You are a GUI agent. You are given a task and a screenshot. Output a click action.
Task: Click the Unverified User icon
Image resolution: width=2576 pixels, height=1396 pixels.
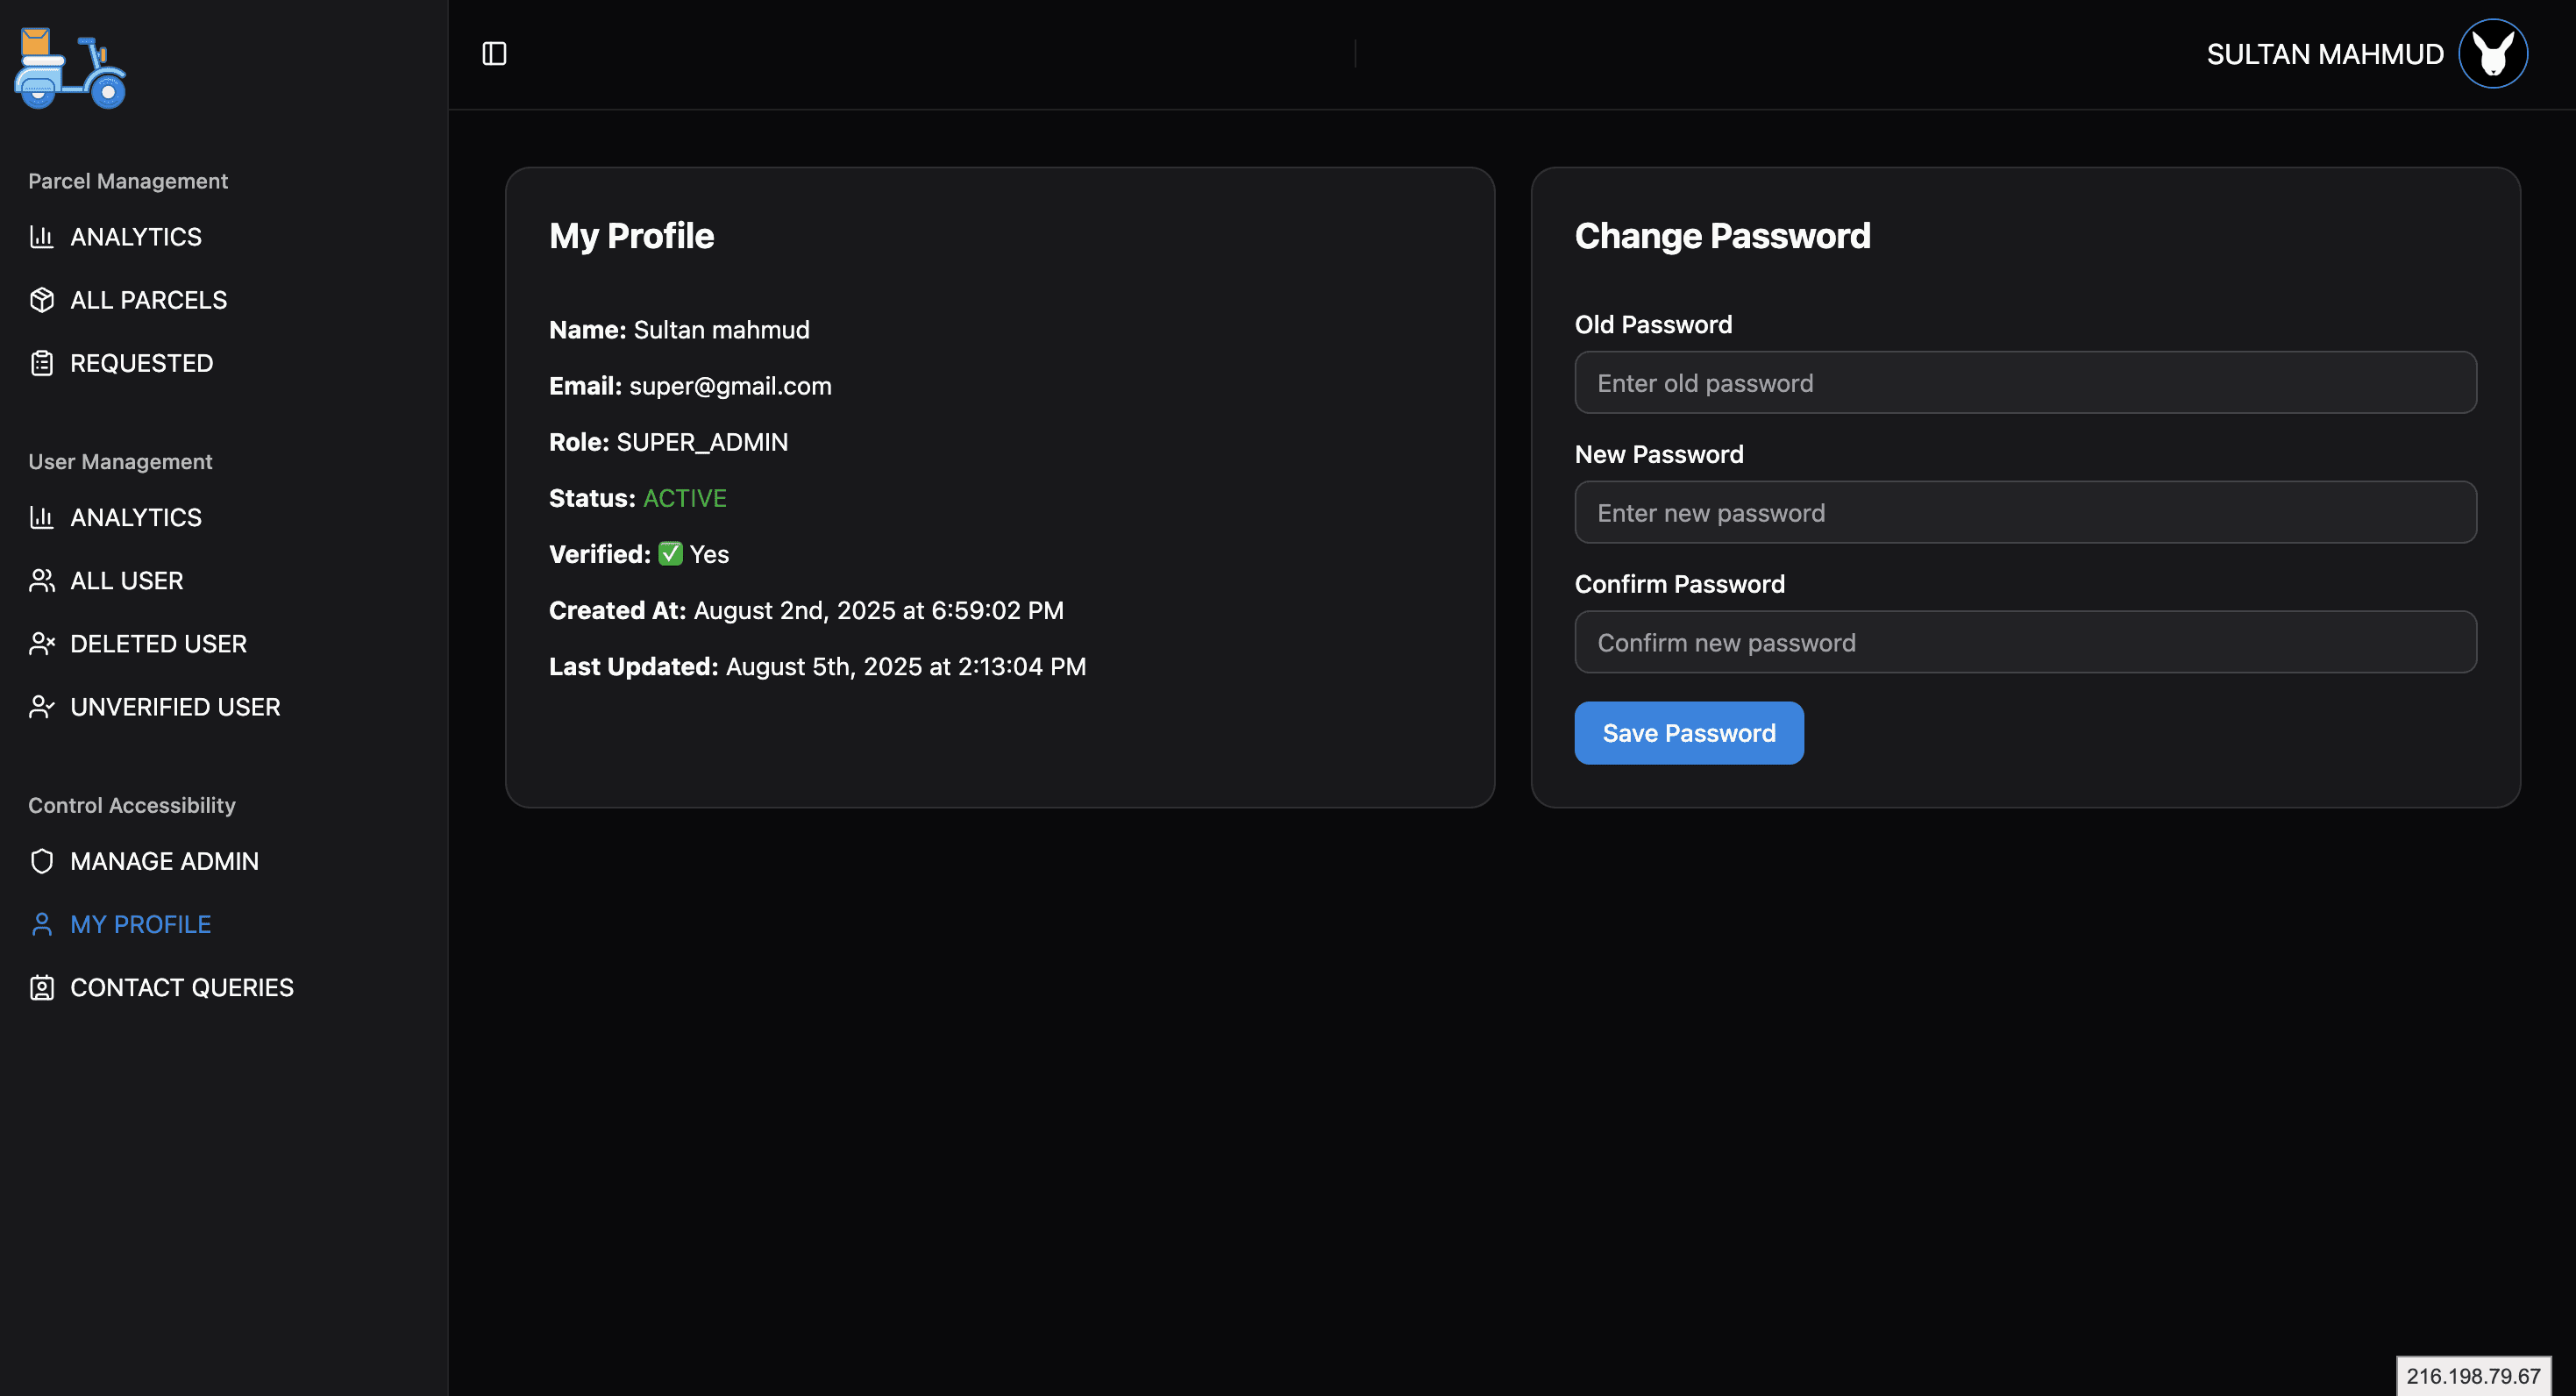42,707
